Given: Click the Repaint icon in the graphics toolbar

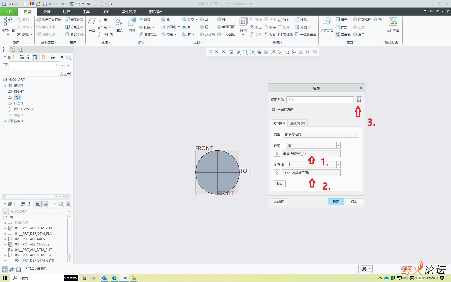Looking at the screenshot, I should point(231,52).
